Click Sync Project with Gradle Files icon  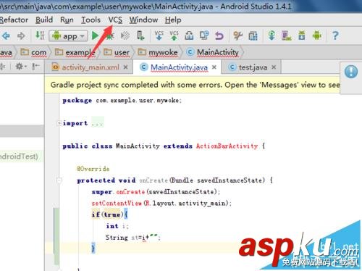tap(271, 36)
